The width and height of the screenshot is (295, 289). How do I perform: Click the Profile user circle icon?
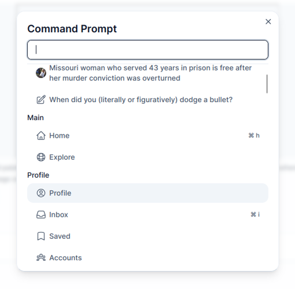pos(41,193)
